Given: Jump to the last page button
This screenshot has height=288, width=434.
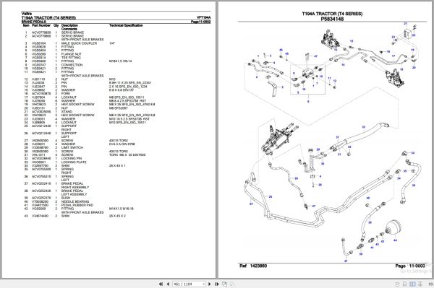Looking at the screenshot, I should pyautogui.click(x=217, y=284).
